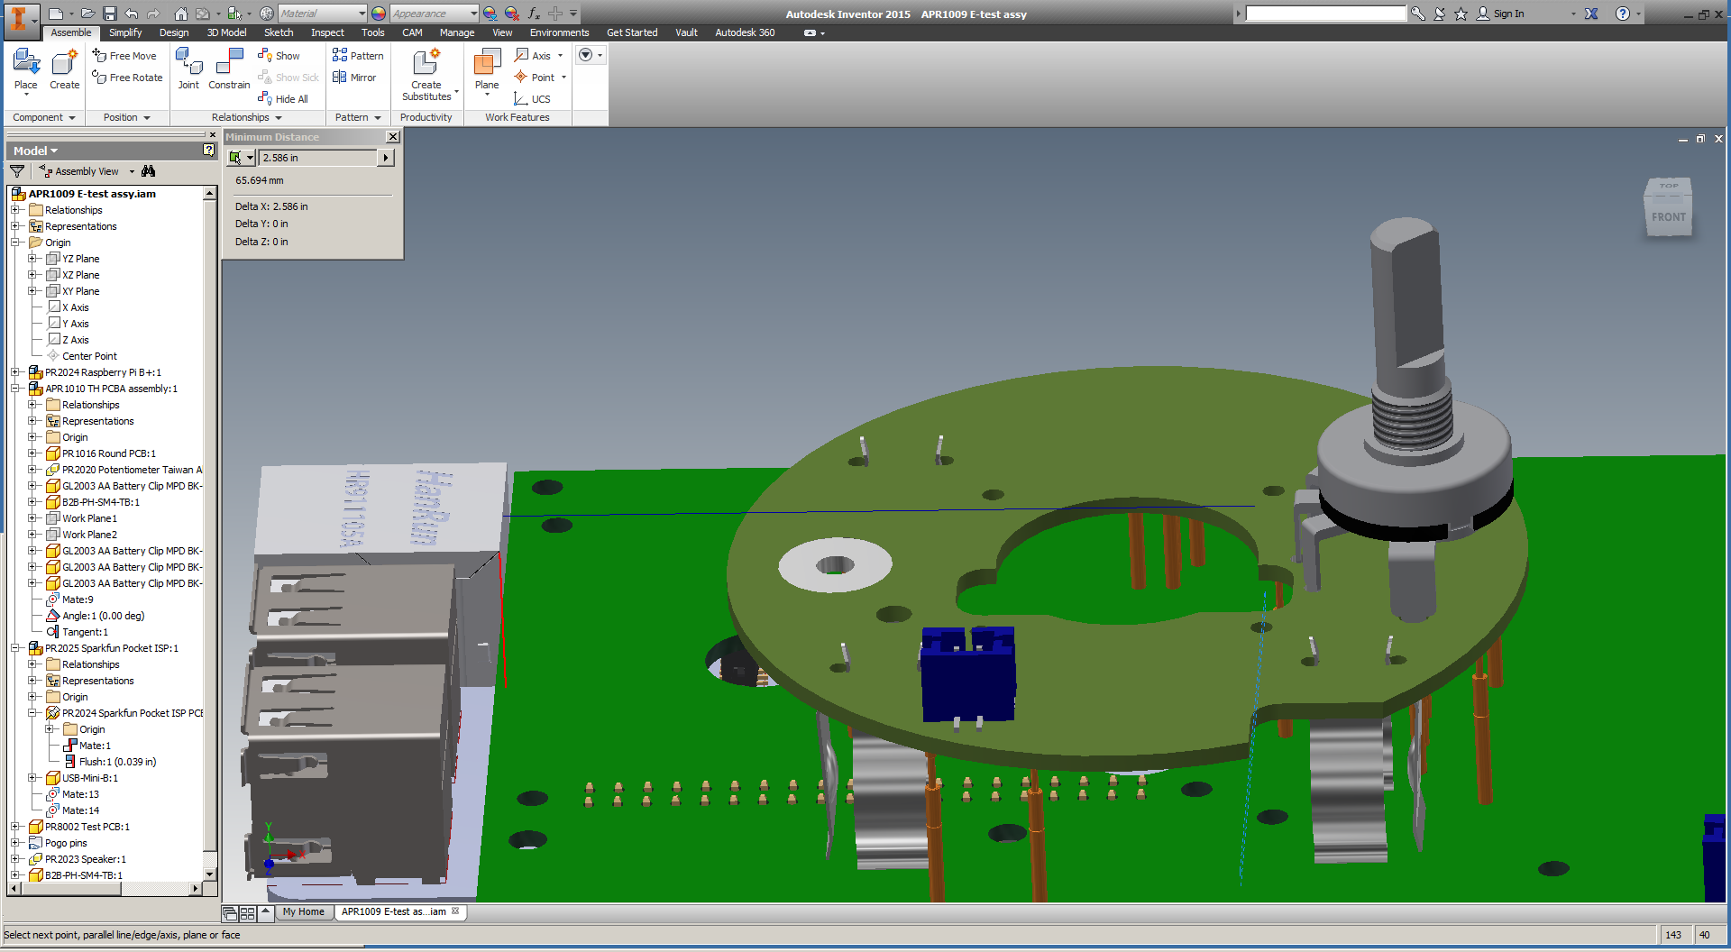The width and height of the screenshot is (1731, 952).
Task: Click the Undo arrow
Action: (132, 14)
